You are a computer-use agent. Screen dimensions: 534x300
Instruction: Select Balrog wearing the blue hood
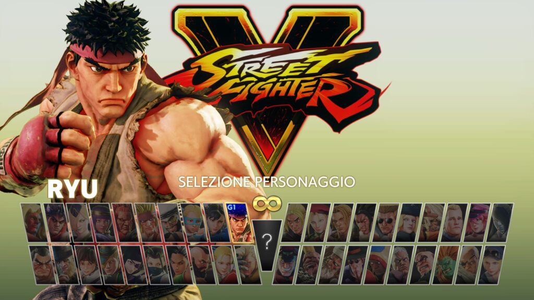[378, 265]
